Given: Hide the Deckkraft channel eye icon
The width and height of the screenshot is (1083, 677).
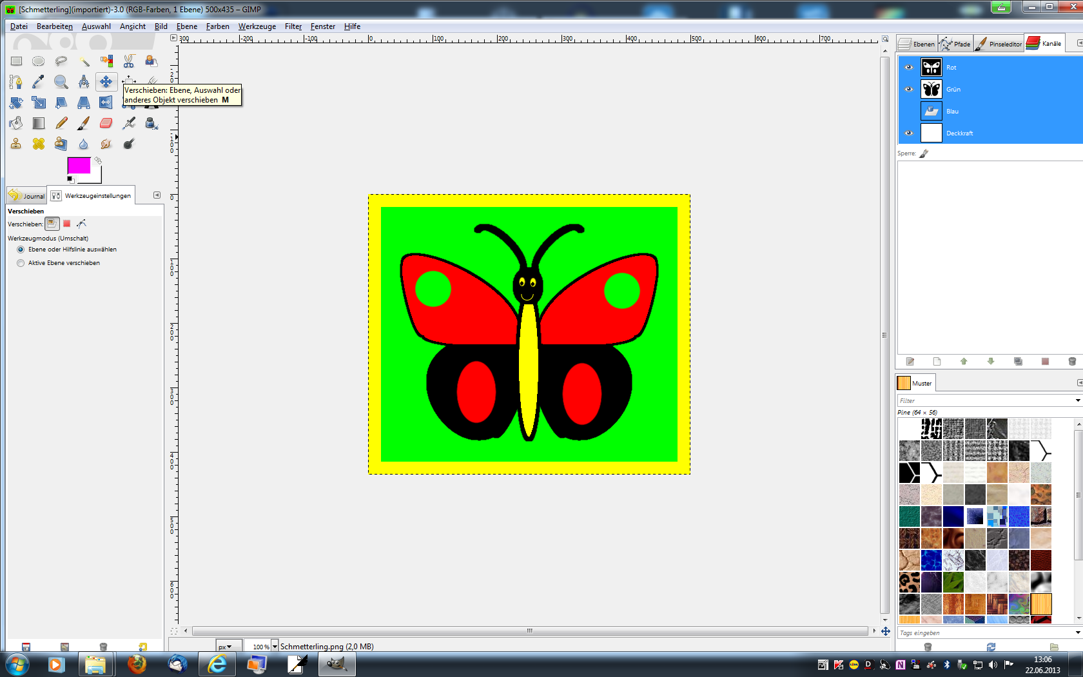Looking at the screenshot, I should pos(909,133).
